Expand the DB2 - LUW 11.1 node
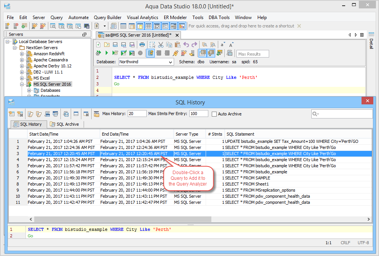The image size is (379, 256). [22, 72]
